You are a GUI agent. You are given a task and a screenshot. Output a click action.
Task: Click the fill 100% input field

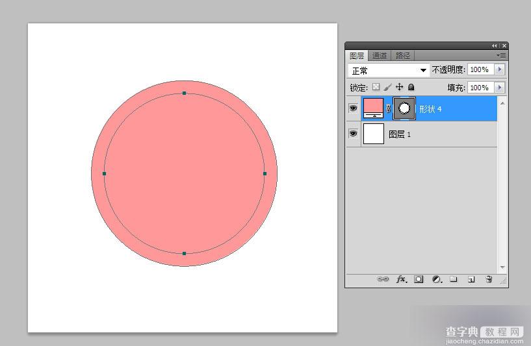click(481, 88)
